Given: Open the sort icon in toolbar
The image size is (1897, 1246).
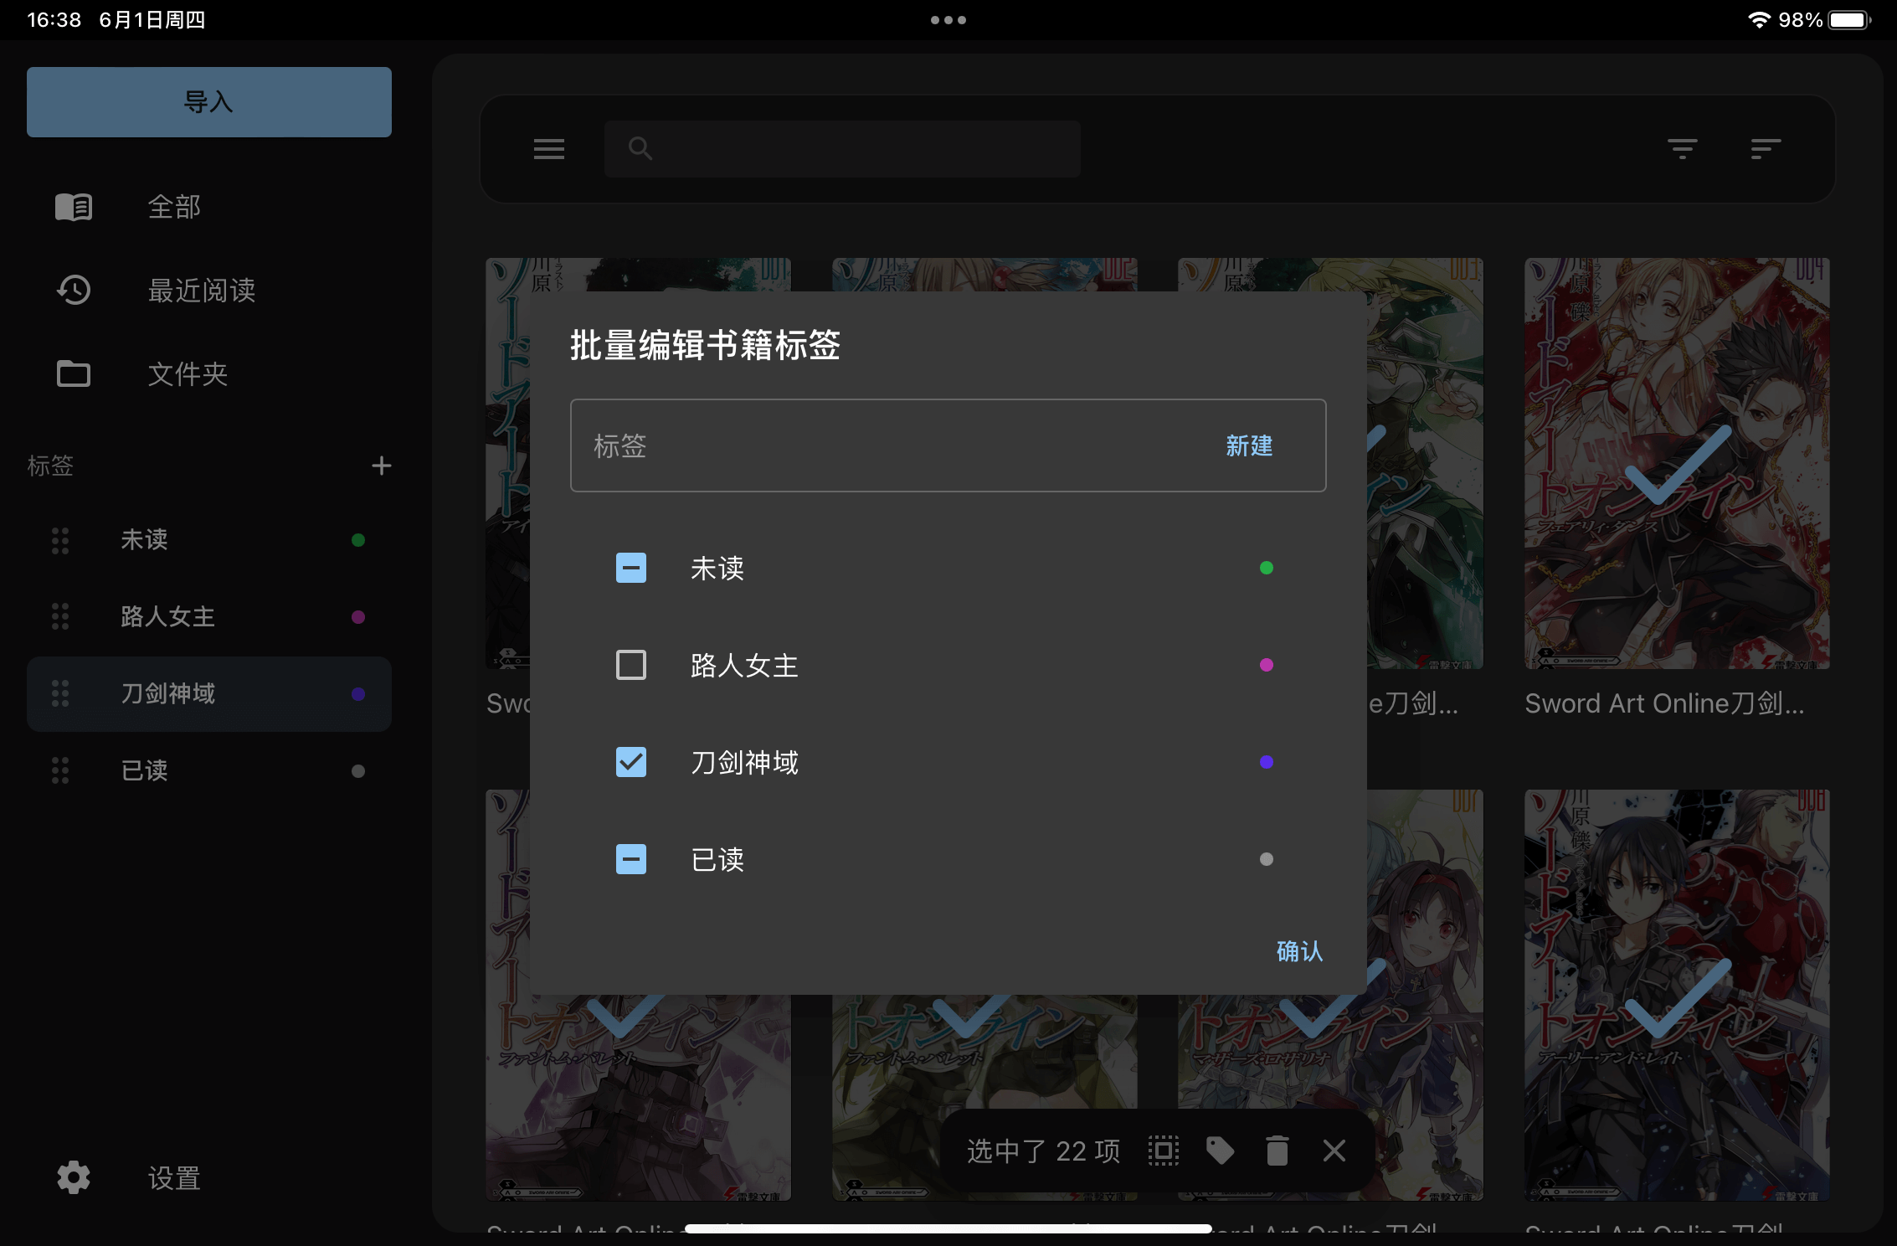Looking at the screenshot, I should pos(1766,149).
